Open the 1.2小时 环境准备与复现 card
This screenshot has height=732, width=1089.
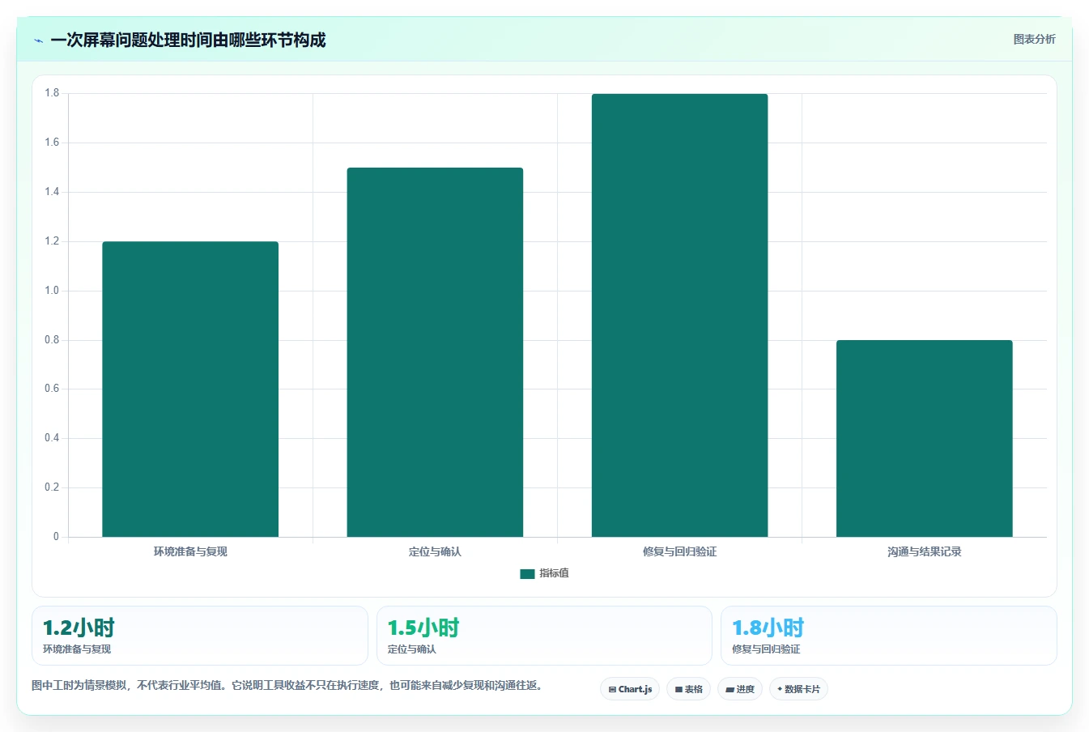199,636
